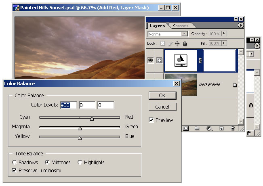Viewport: 263px width, 186px height.
Task: Lock image pixels brush icon
Action: point(170,44)
